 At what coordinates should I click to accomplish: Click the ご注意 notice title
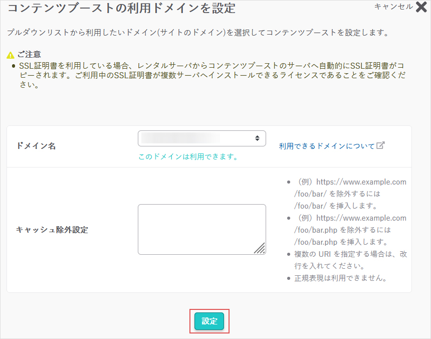pyautogui.click(x=30, y=54)
